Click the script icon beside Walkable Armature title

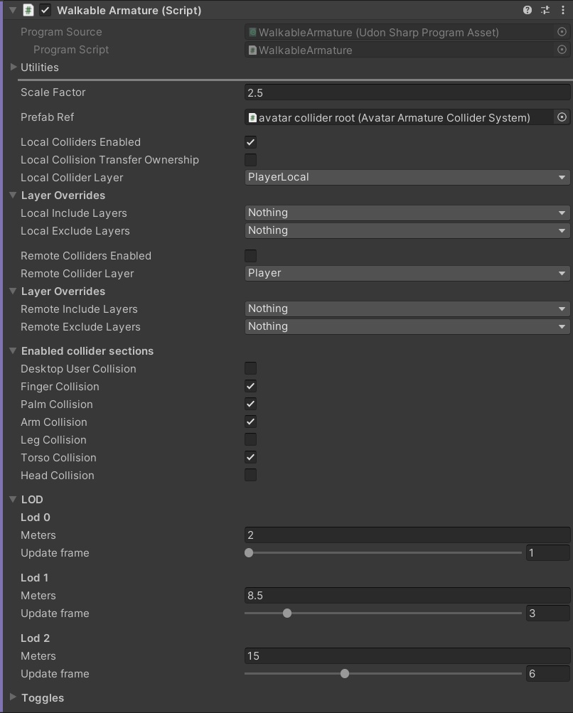pyautogui.click(x=27, y=10)
